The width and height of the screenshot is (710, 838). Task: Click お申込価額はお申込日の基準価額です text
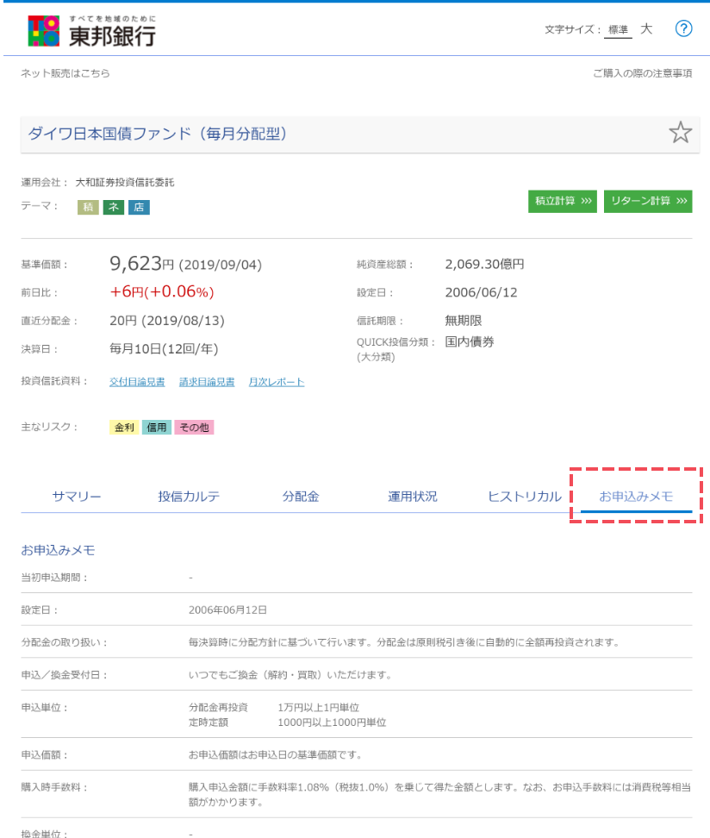click(x=277, y=755)
